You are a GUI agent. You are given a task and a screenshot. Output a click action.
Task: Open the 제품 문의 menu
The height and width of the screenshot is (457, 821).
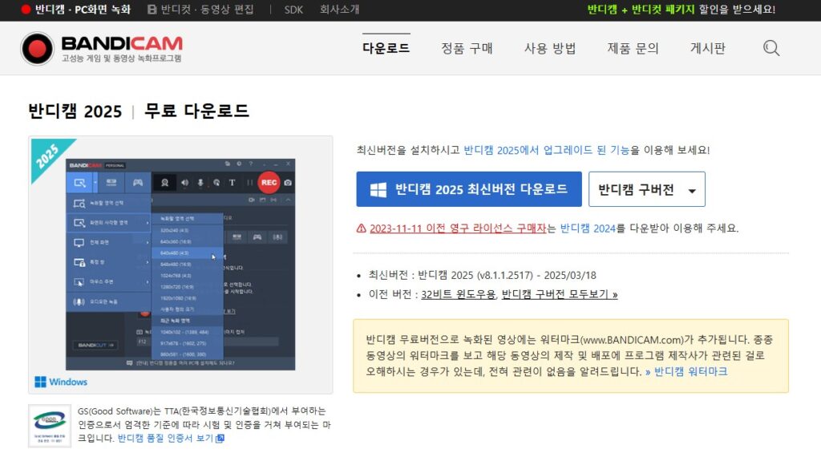pyautogui.click(x=633, y=48)
